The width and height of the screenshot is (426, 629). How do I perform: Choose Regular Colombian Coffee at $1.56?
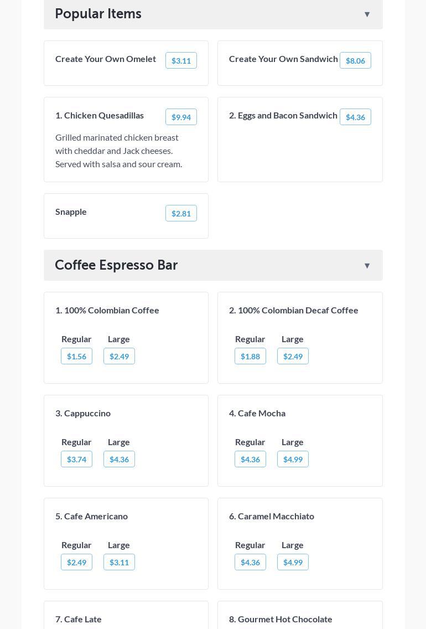(76, 357)
